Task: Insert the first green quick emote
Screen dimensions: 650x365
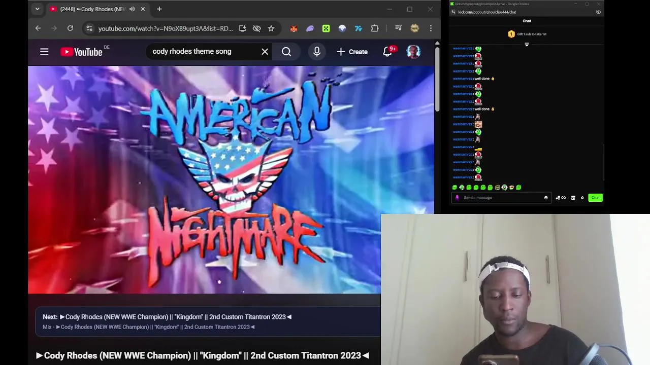Action: pos(454,188)
